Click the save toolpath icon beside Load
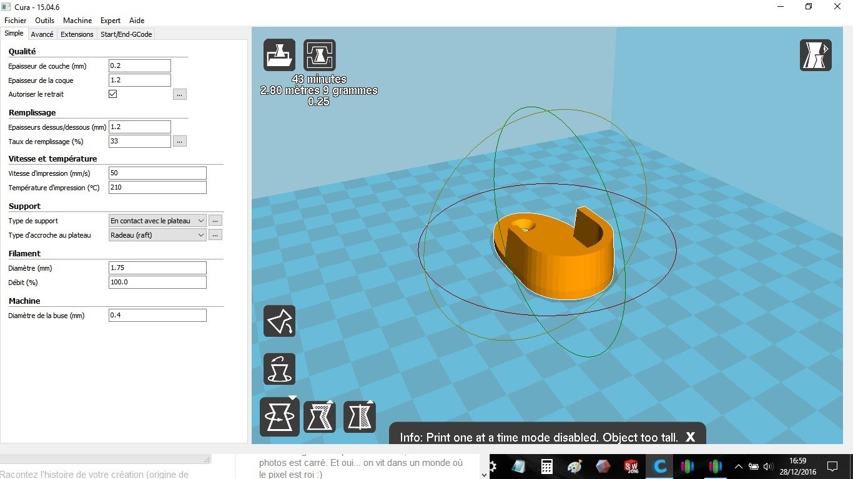The height and width of the screenshot is (479, 853). coord(320,55)
